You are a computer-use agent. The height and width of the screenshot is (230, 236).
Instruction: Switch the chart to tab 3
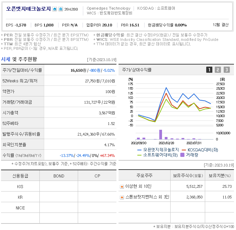(227, 70)
